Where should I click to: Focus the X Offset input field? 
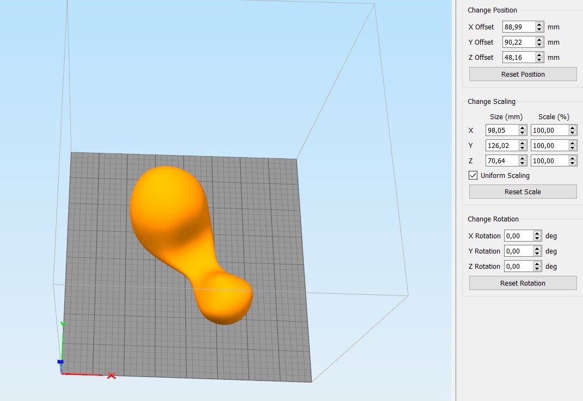coord(519,27)
